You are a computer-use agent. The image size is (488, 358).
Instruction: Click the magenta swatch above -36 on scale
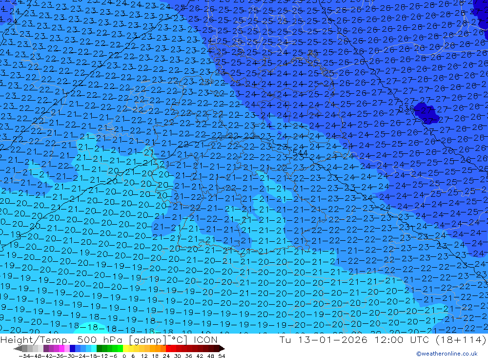(x=62, y=348)
